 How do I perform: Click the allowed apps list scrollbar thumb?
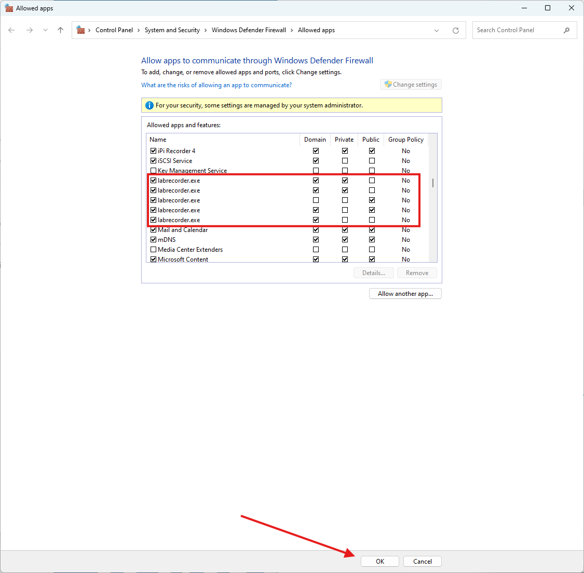(433, 183)
